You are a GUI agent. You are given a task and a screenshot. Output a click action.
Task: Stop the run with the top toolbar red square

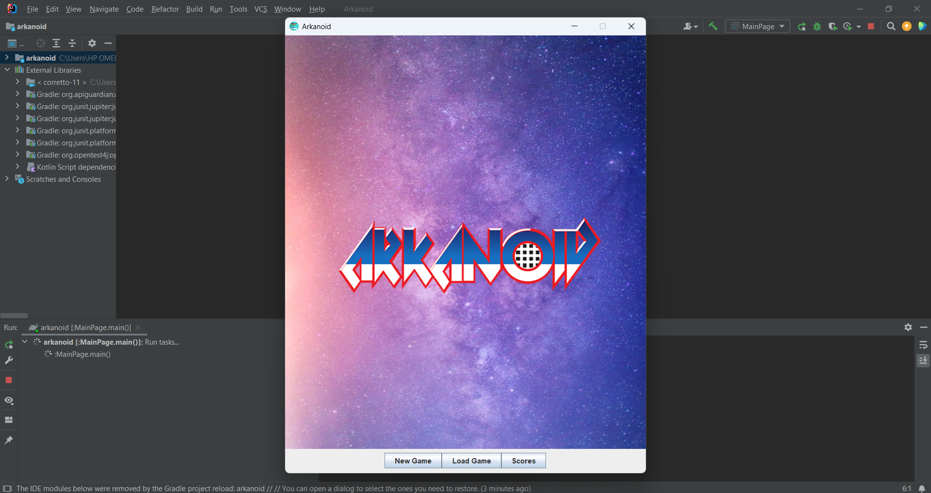(871, 27)
